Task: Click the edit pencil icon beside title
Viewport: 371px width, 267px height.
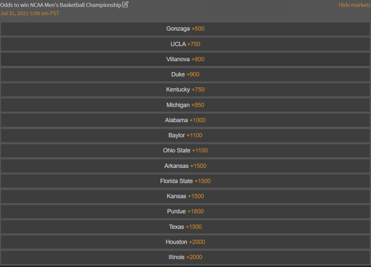Action: (x=125, y=5)
